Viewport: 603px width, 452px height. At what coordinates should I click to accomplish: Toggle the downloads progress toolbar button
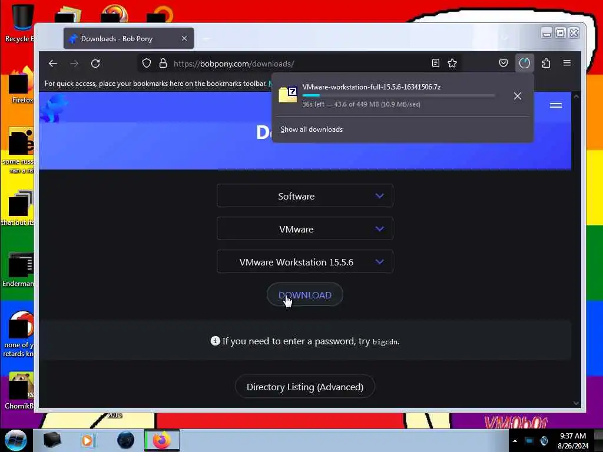click(525, 64)
